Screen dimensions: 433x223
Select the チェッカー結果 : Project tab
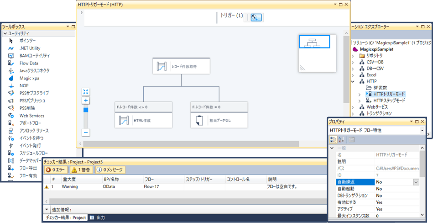(x=65, y=218)
